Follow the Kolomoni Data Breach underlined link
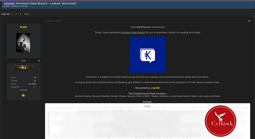The width and height of the screenshot is (255, 139). (x=133, y=33)
